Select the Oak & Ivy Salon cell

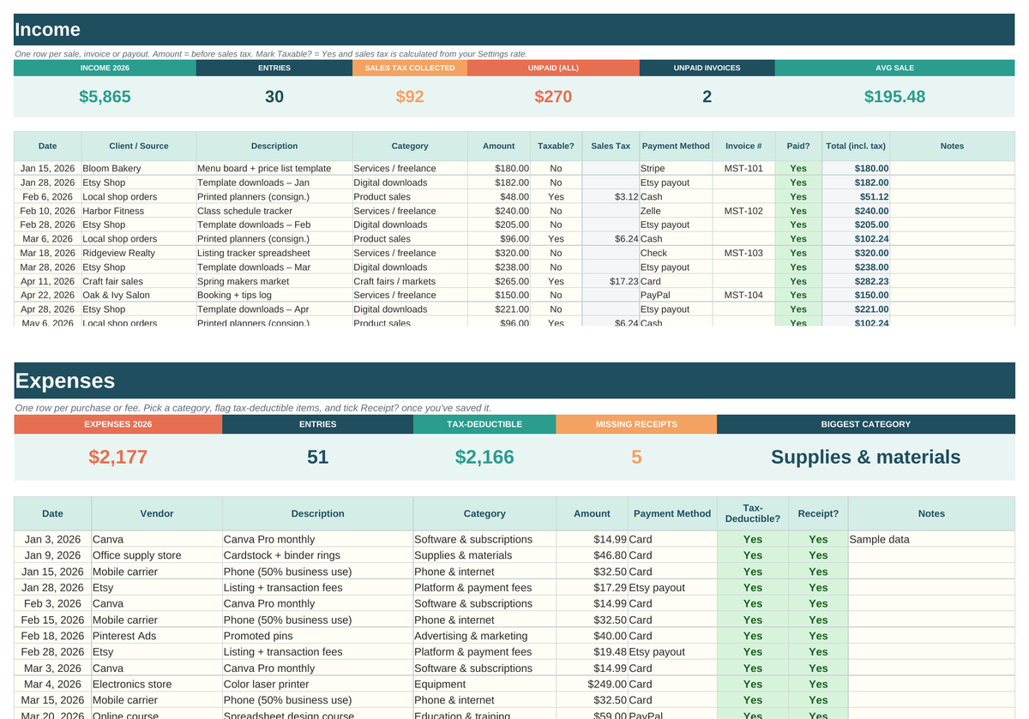click(x=139, y=295)
